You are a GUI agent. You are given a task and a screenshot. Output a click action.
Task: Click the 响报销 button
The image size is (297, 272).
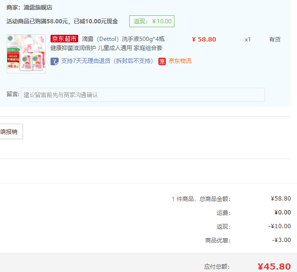(11, 131)
